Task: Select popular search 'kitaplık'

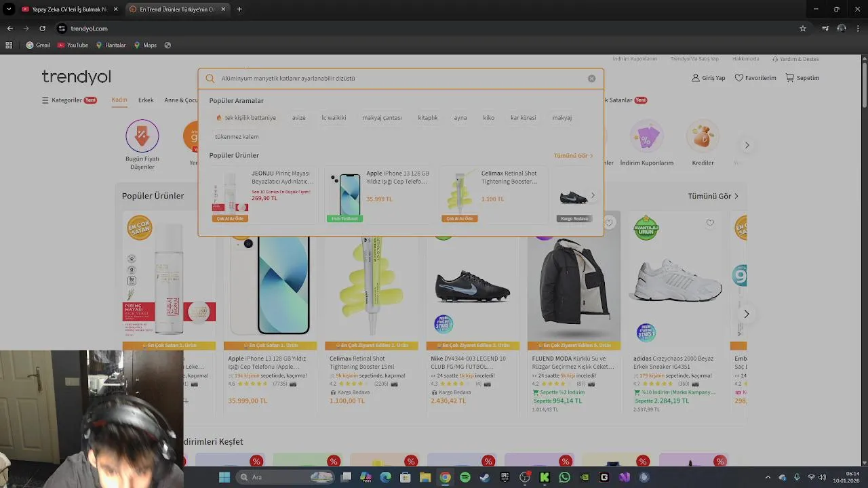Action: point(428,118)
